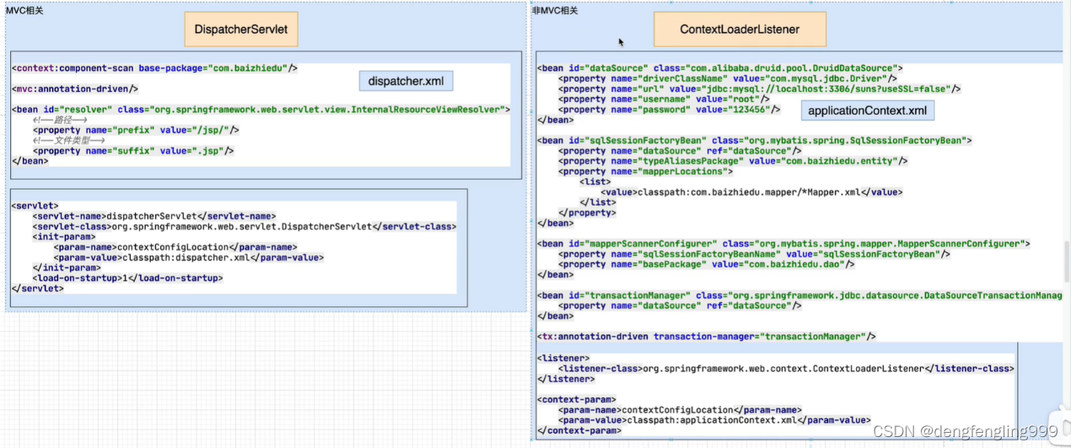The width and height of the screenshot is (1071, 448).
Task: Click the applicationContext.xml label box
Action: click(x=867, y=111)
